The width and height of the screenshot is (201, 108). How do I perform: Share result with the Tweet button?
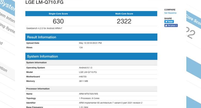click(x=169, y=22)
